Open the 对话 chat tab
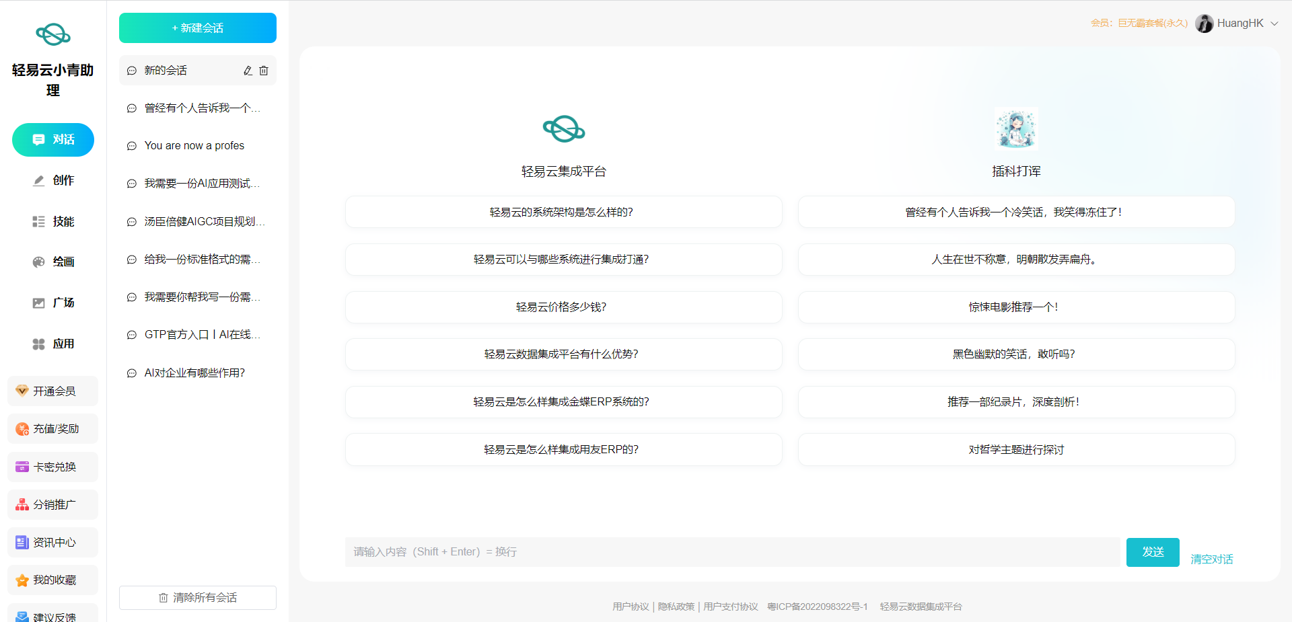1292x622 pixels. coord(53,140)
